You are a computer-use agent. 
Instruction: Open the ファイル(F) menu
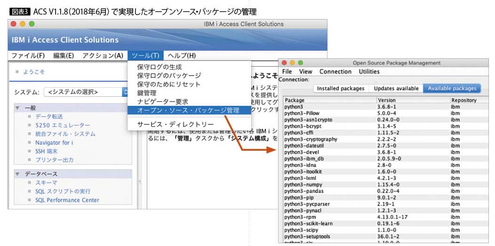28,55
